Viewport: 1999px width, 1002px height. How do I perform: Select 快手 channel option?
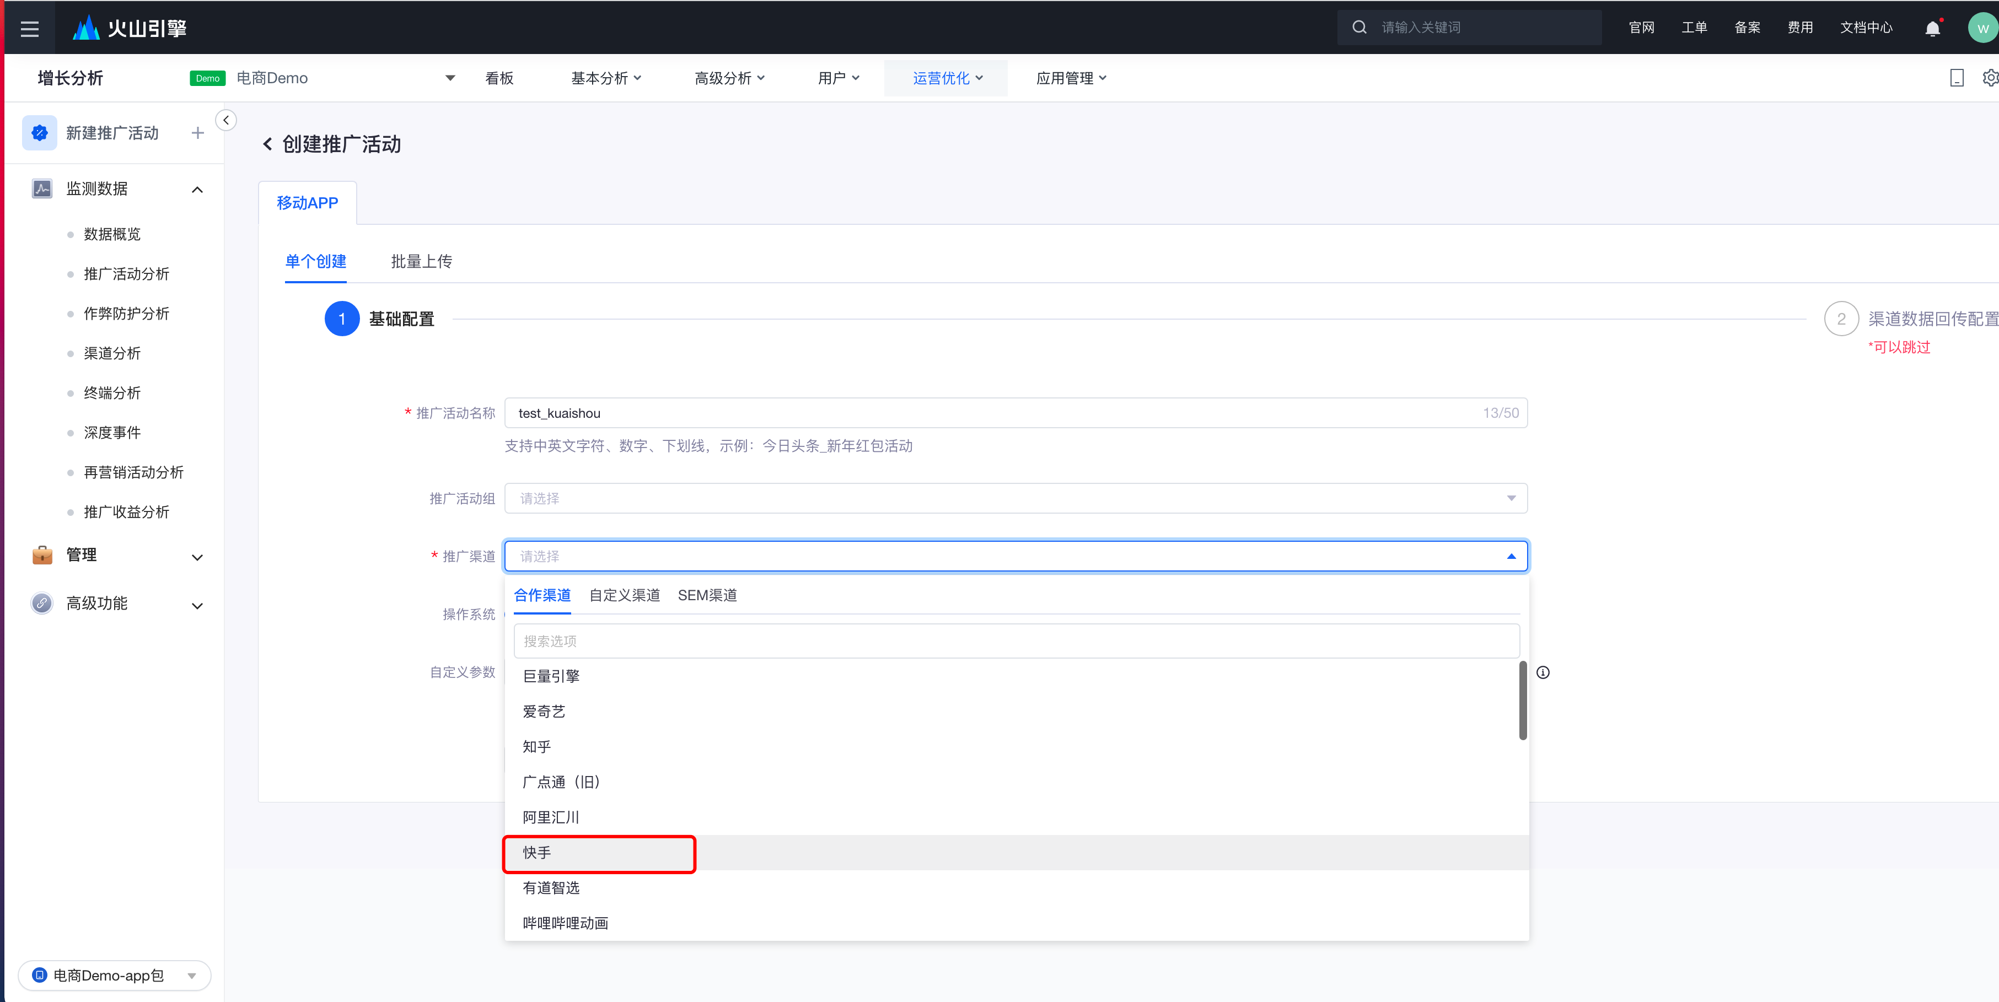coord(1016,852)
